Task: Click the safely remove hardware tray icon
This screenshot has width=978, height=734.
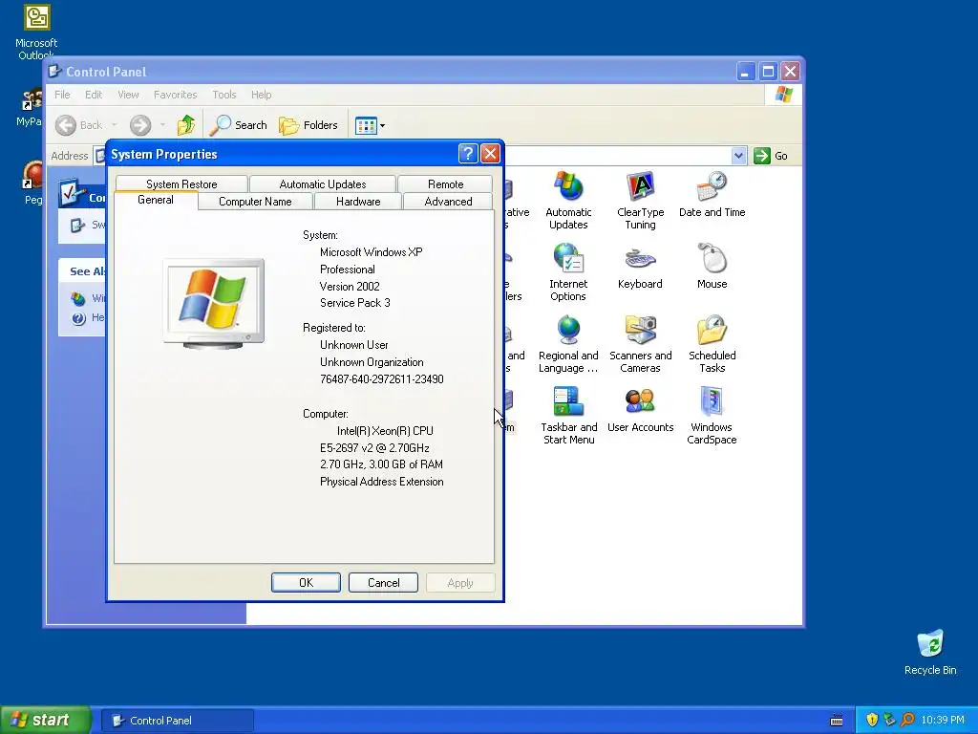Action: (889, 721)
